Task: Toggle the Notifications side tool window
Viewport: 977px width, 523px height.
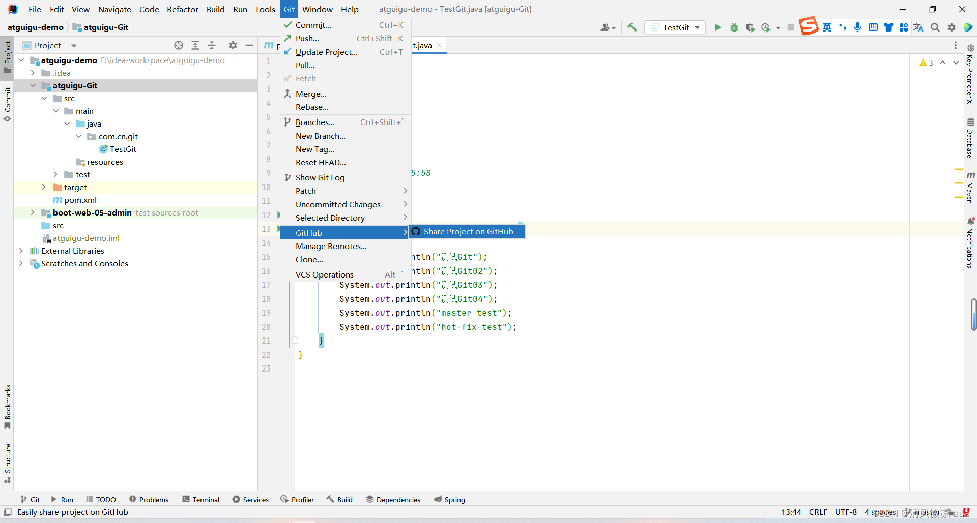Action: pyautogui.click(x=970, y=242)
